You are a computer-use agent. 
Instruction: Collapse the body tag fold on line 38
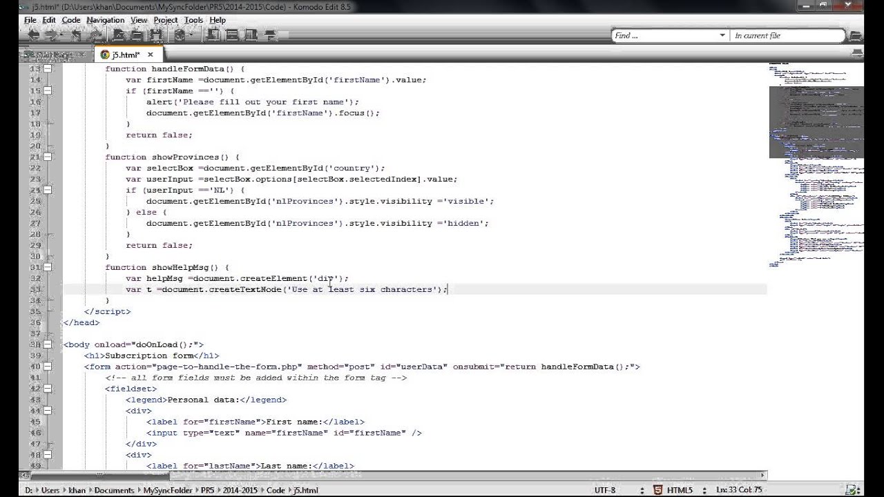point(48,345)
